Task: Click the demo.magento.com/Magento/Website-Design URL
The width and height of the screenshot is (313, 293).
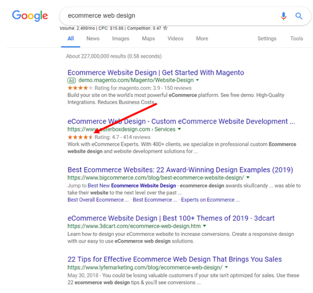Action: tap(136, 80)
